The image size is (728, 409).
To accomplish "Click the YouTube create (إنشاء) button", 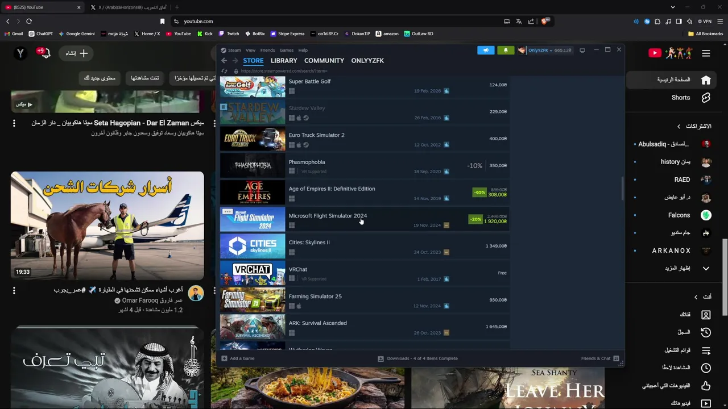I will point(77,53).
